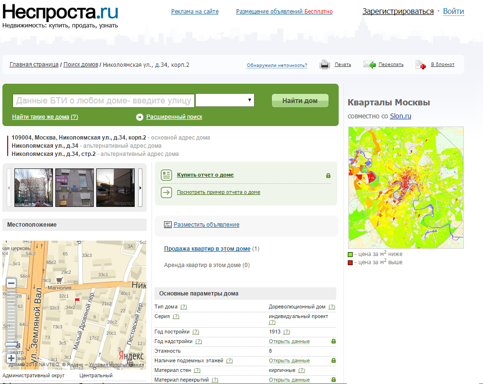Open Продажа квартир в этом доме link

click(207, 249)
